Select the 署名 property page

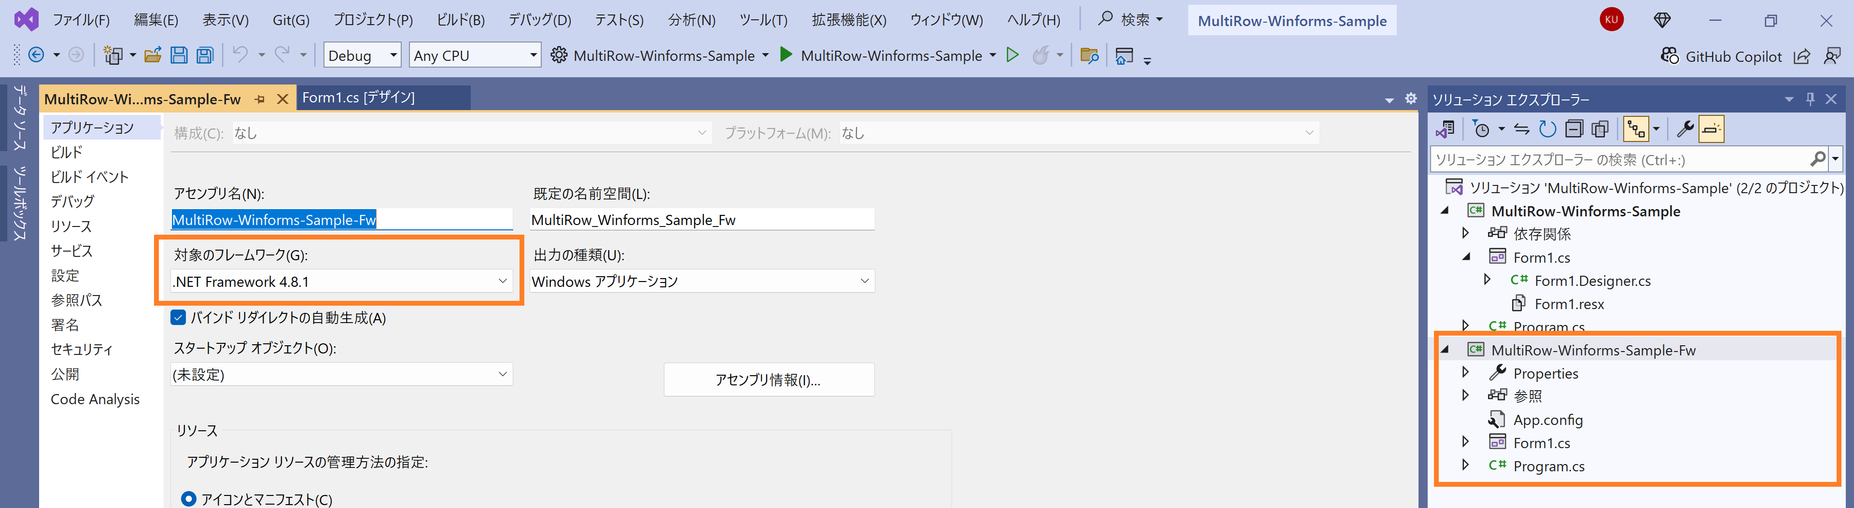click(x=65, y=325)
